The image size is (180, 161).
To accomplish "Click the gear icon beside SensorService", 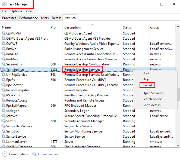I will tap(4, 137).
